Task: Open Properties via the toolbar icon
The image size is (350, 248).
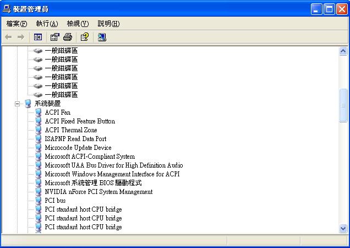Action: click(54, 37)
